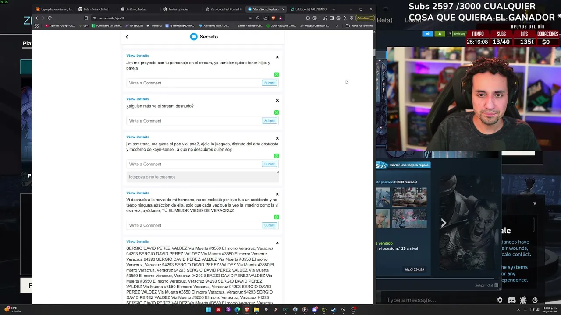Open a new browser tab

click(x=334, y=9)
